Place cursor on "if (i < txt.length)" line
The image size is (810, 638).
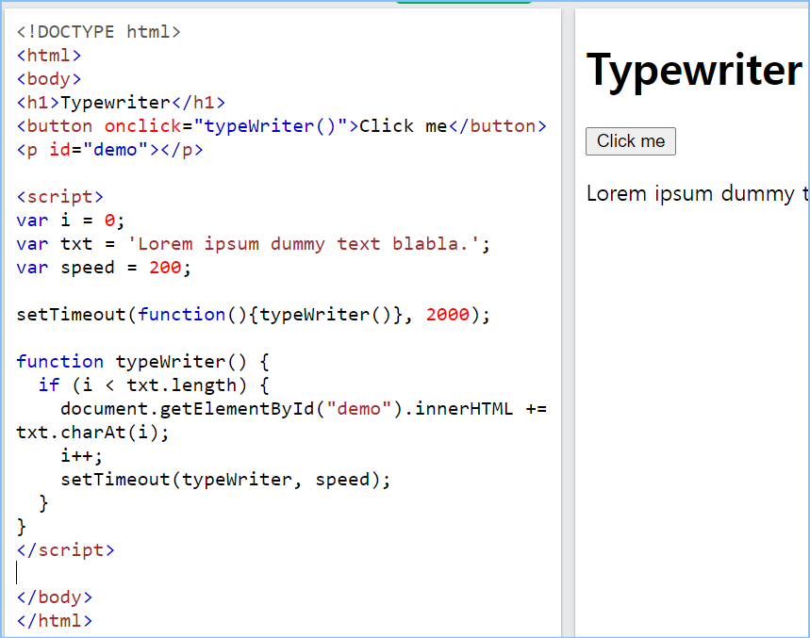pos(154,385)
